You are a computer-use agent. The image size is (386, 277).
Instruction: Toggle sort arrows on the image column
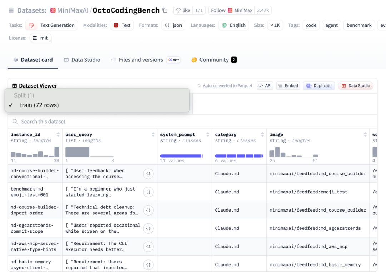click(x=365, y=135)
